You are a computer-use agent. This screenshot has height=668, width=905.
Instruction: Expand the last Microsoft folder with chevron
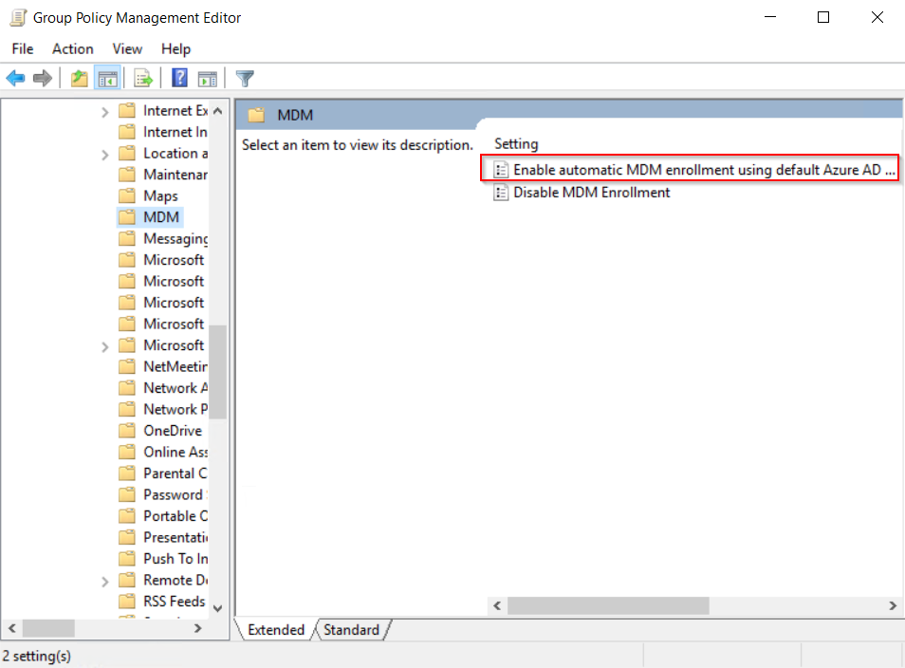click(104, 347)
